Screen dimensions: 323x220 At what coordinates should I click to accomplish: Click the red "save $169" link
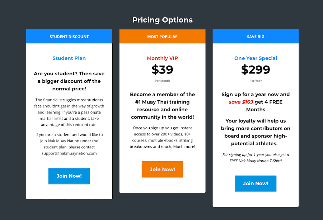click(241, 102)
